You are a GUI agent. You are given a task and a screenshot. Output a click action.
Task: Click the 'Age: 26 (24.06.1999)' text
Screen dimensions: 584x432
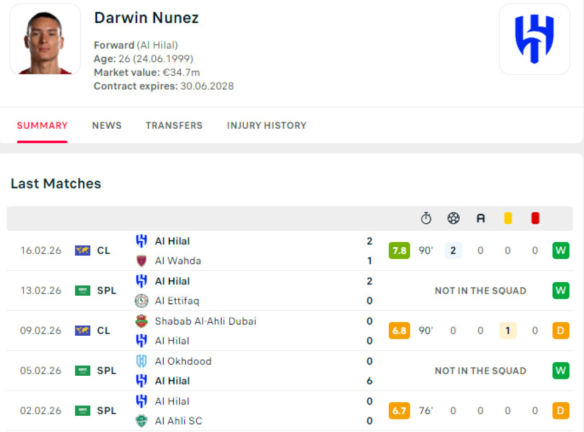point(143,59)
